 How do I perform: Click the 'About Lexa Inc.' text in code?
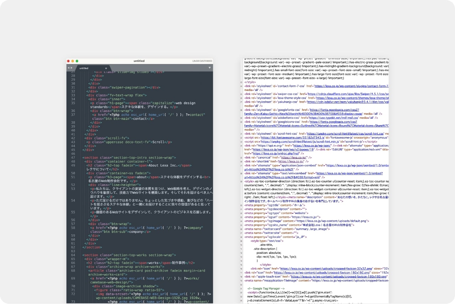163,165
